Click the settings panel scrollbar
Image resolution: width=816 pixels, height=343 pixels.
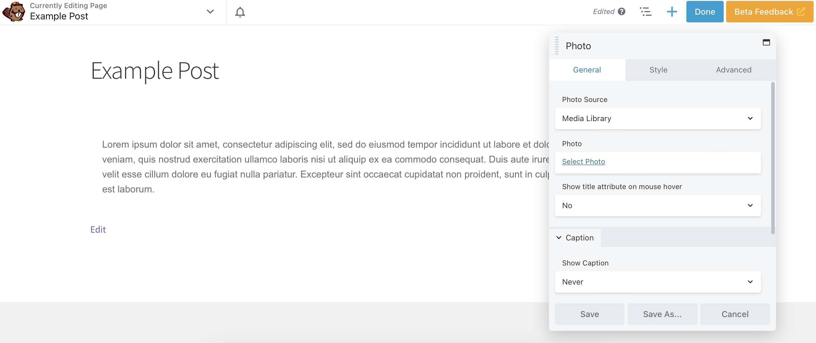[773, 158]
